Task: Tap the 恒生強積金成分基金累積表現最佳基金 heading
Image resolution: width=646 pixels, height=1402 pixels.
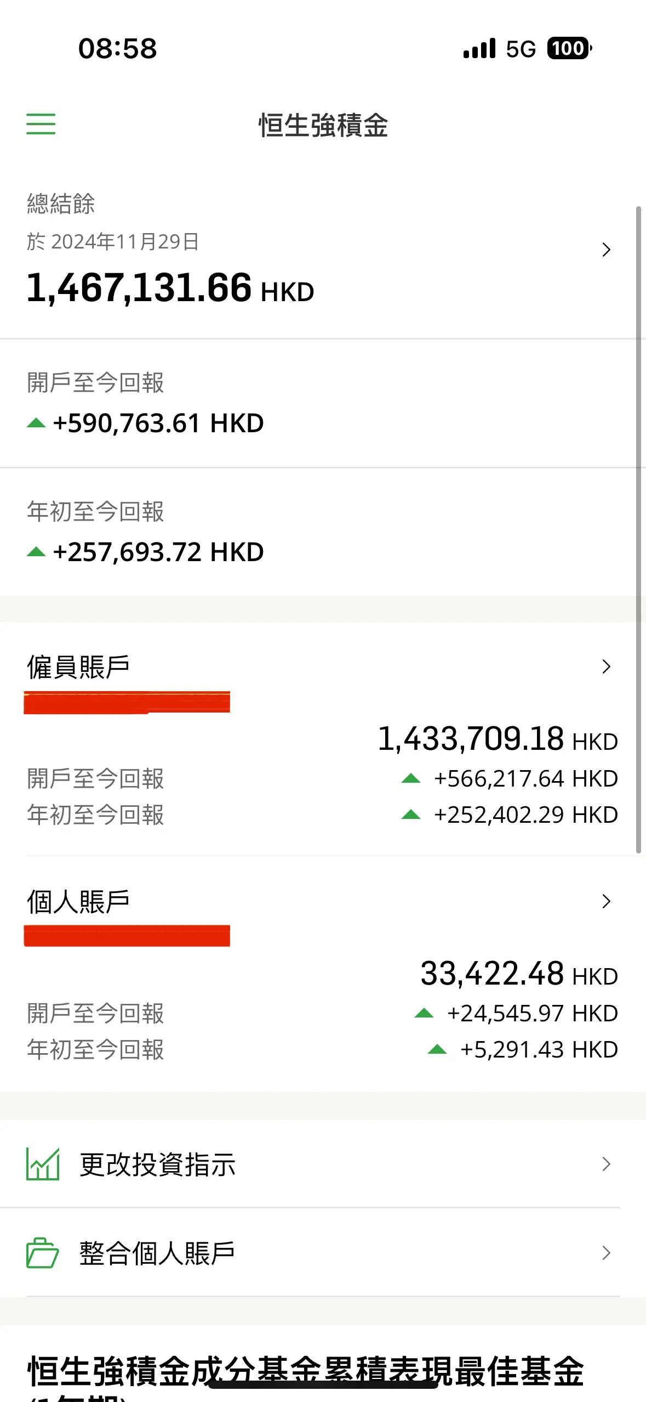Action: point(305,1371)
